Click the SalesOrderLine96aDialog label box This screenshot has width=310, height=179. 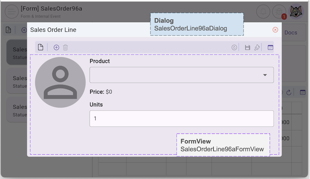pyautogui.click(x=197, y=24)
